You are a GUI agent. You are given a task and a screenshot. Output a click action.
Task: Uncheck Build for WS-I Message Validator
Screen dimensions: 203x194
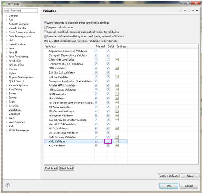[x=108, y=133]
